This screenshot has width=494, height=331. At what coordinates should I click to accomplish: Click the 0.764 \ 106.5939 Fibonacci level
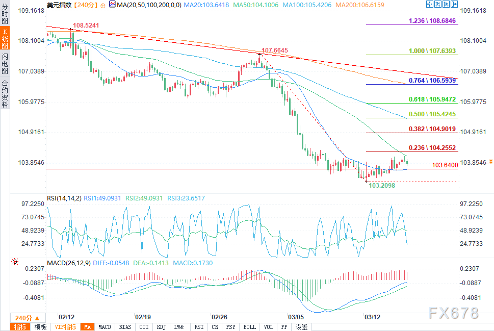(432, 81)
